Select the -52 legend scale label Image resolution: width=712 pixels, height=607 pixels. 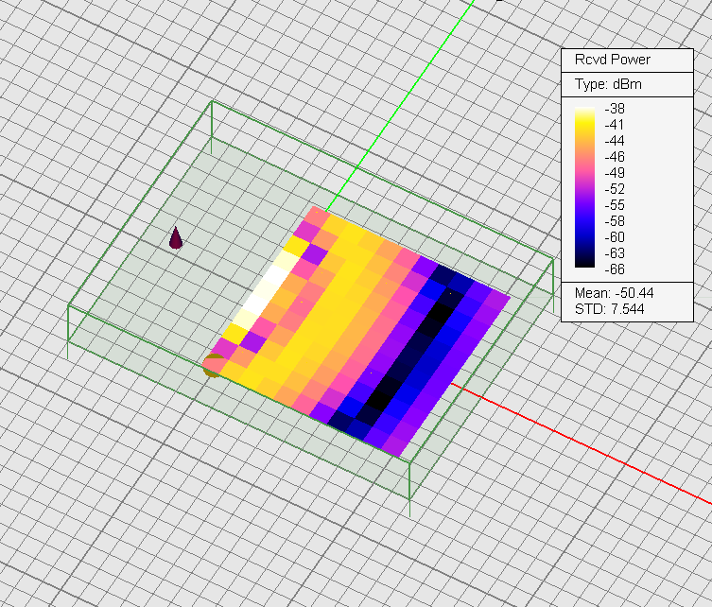[615, 188]
